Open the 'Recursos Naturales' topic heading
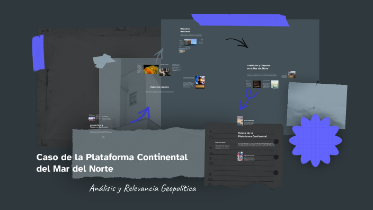The width and height of the screenshot is (373, 210). 185,30
